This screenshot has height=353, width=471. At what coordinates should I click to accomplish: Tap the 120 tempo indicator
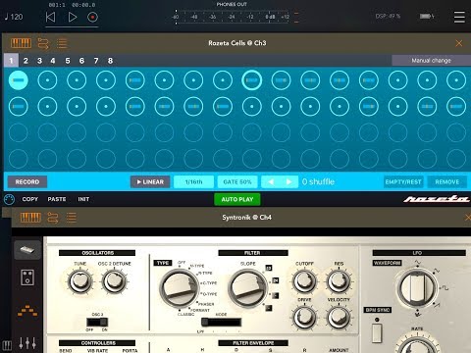(14, 17)
